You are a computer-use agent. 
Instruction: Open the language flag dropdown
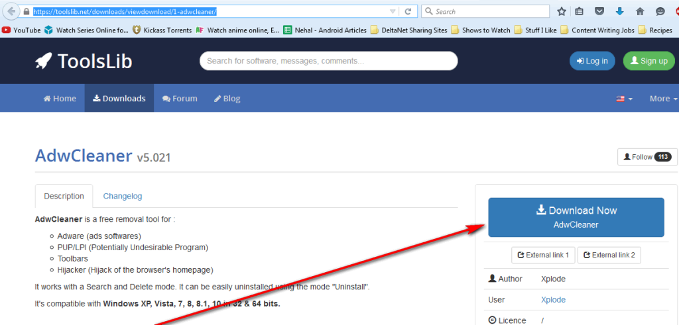tap(625, 99)
